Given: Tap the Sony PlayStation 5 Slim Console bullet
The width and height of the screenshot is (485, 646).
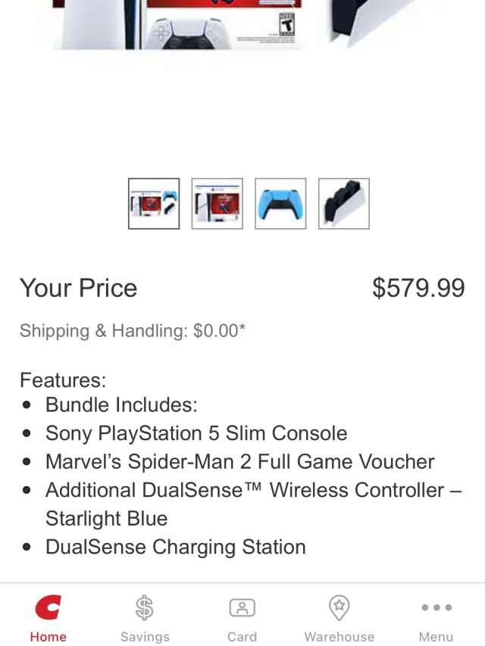Looking at the screenshot, I should coord(196,433).
